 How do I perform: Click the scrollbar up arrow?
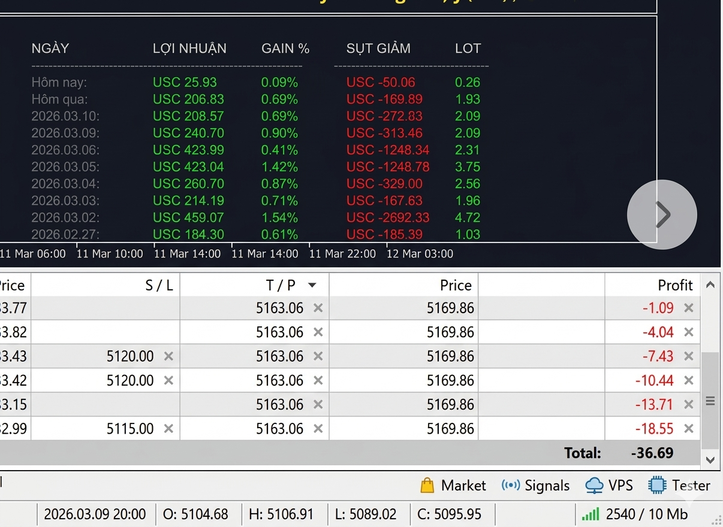[x=710, y=285]
